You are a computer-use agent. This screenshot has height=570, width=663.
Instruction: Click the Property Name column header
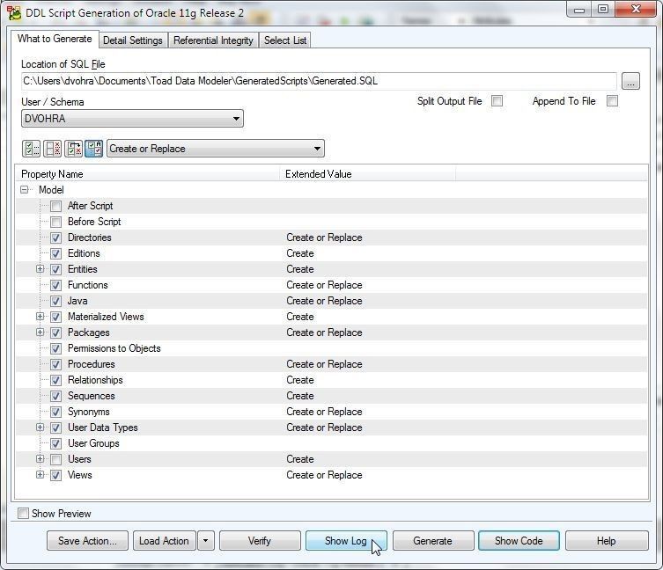tap(148, 174)
